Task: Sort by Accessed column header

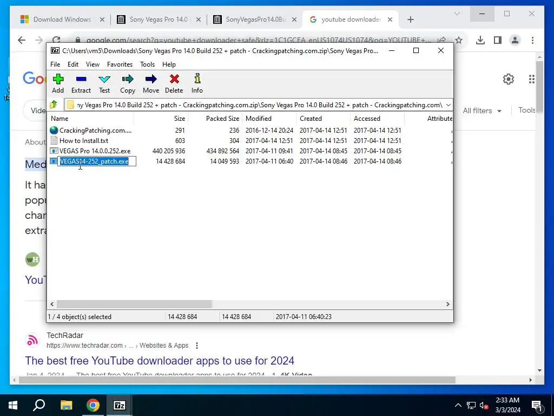Action: [x=377, y=119]
